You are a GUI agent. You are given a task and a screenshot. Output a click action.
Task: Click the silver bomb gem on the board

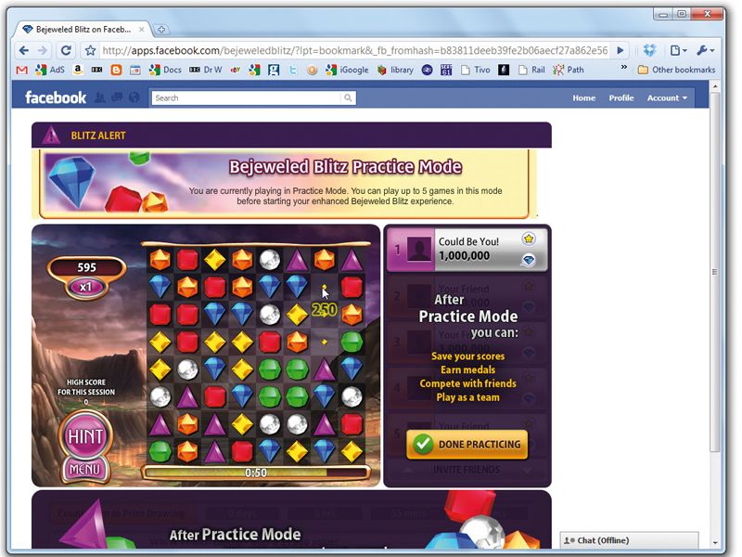tap(269, 260)
